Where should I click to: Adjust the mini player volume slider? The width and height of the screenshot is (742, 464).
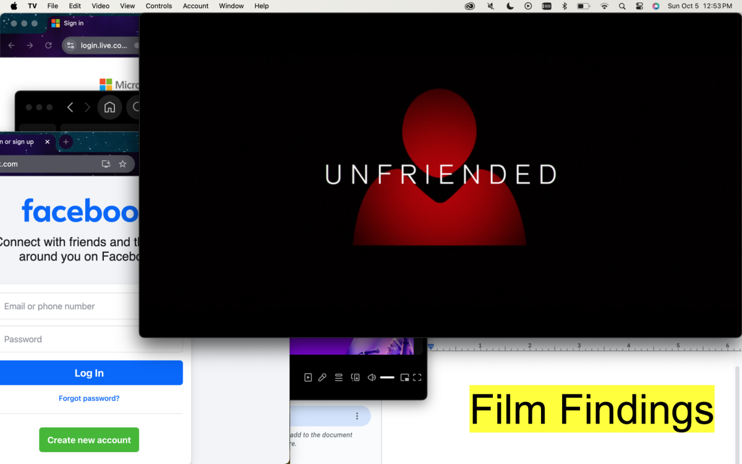click(x=387, y=377)
